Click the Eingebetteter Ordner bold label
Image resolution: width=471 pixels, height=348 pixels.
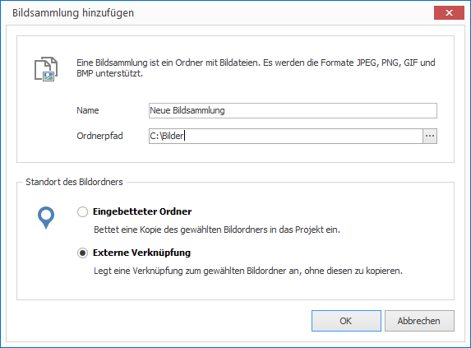coord(142,211)
